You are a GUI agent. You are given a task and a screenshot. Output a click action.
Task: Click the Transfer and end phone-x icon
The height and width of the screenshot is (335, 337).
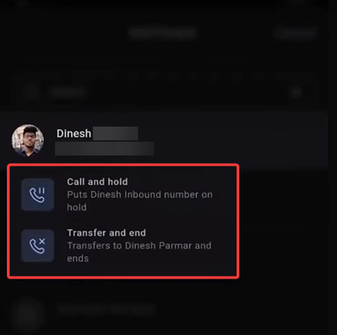(38, 246)
